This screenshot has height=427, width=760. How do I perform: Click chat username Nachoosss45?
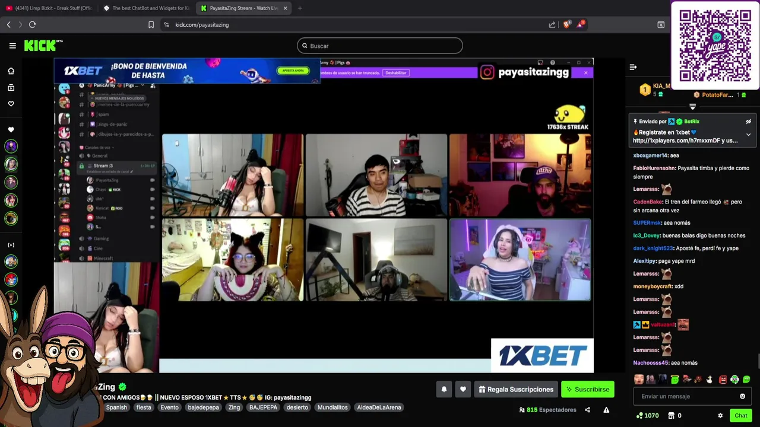[x=651, y=363]
